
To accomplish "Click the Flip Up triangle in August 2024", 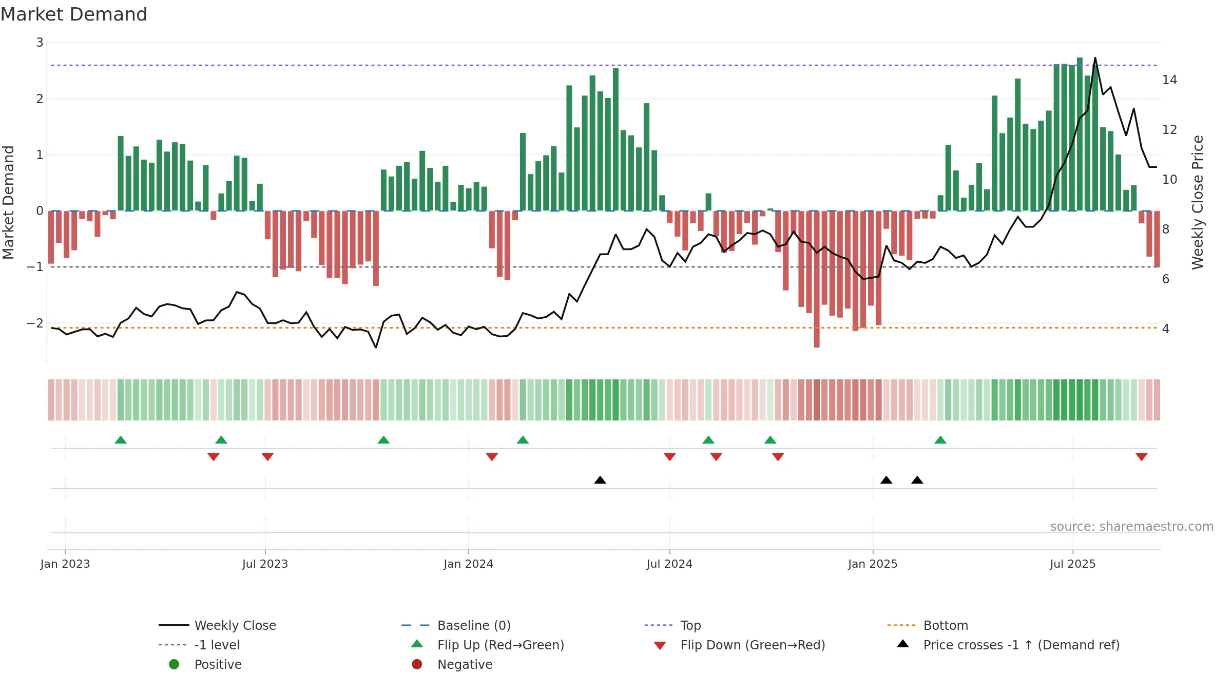I will [x=708, y=440].
